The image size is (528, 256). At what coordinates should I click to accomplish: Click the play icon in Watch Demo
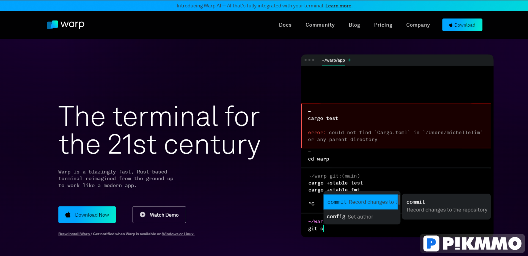tap(142, 214)
